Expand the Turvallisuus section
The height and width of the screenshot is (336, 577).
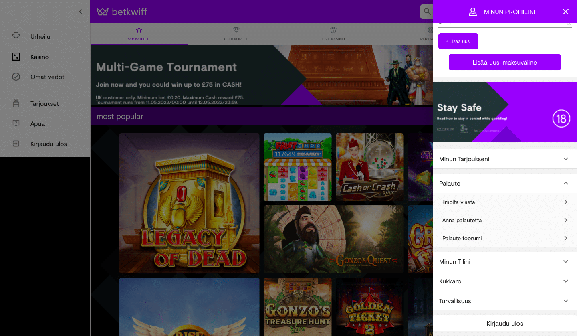pos(505,301)
